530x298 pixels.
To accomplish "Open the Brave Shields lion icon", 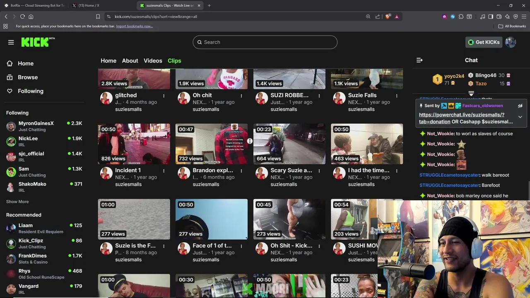I will (388, 17).
